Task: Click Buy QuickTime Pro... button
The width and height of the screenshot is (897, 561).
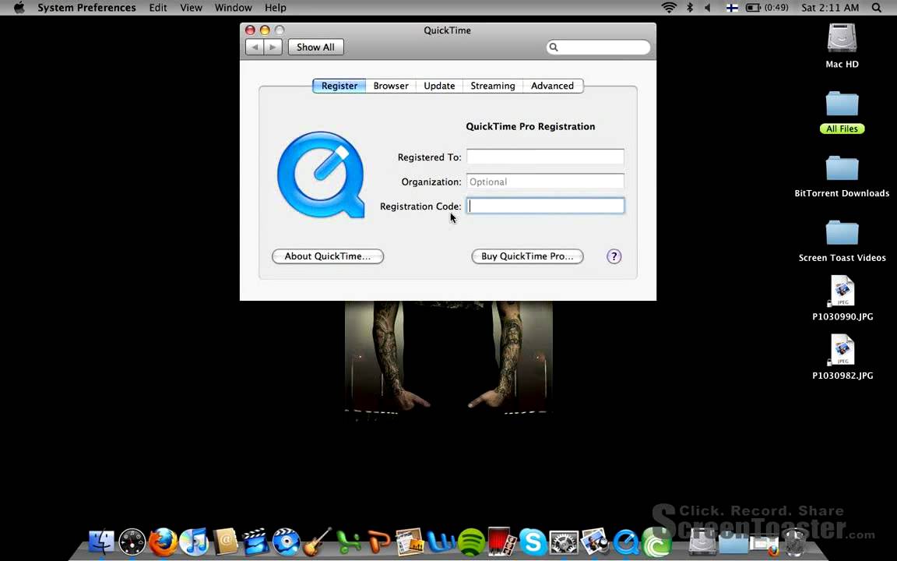Action: pyautogui.click(x=527, y=256)
